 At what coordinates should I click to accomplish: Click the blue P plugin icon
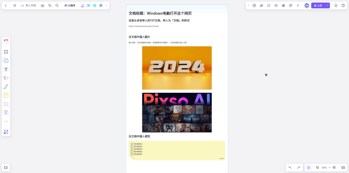[89, 6]
